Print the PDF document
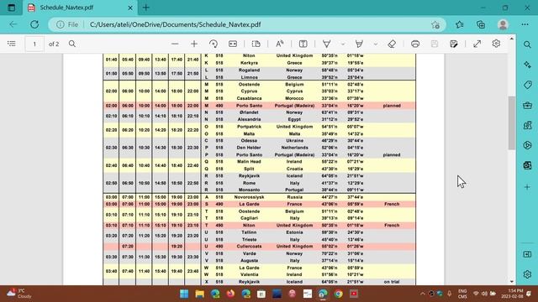This screenshot has height=302, width=538. coord(415,44)
